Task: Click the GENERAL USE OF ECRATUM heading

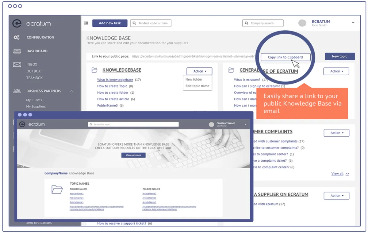Action: (269, 71)
